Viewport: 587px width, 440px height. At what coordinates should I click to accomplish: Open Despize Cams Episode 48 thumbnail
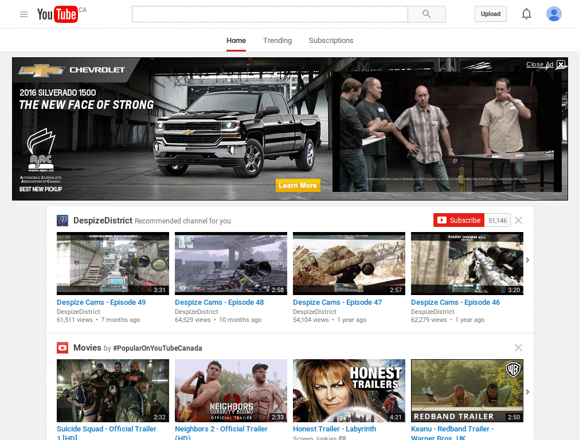(231, 264)
